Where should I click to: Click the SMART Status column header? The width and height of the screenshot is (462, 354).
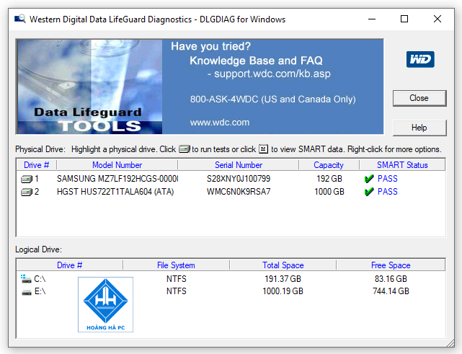402,165
